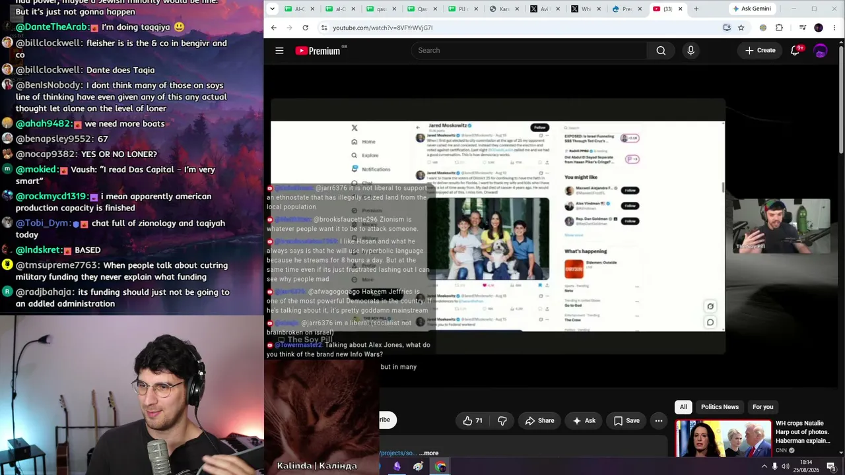
Task: Open more actions three-dot button under video
Action: tap(658, 420)
